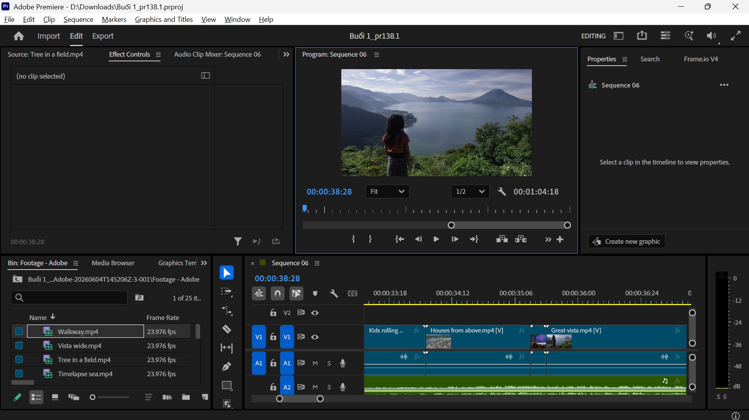Add a marker in the timeline
Image resolution: width=749 pixels, height=420 pixels.
click(x=315, y=293)
